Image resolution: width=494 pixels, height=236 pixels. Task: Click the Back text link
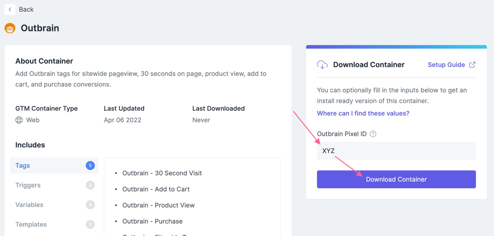click(26, 9)
